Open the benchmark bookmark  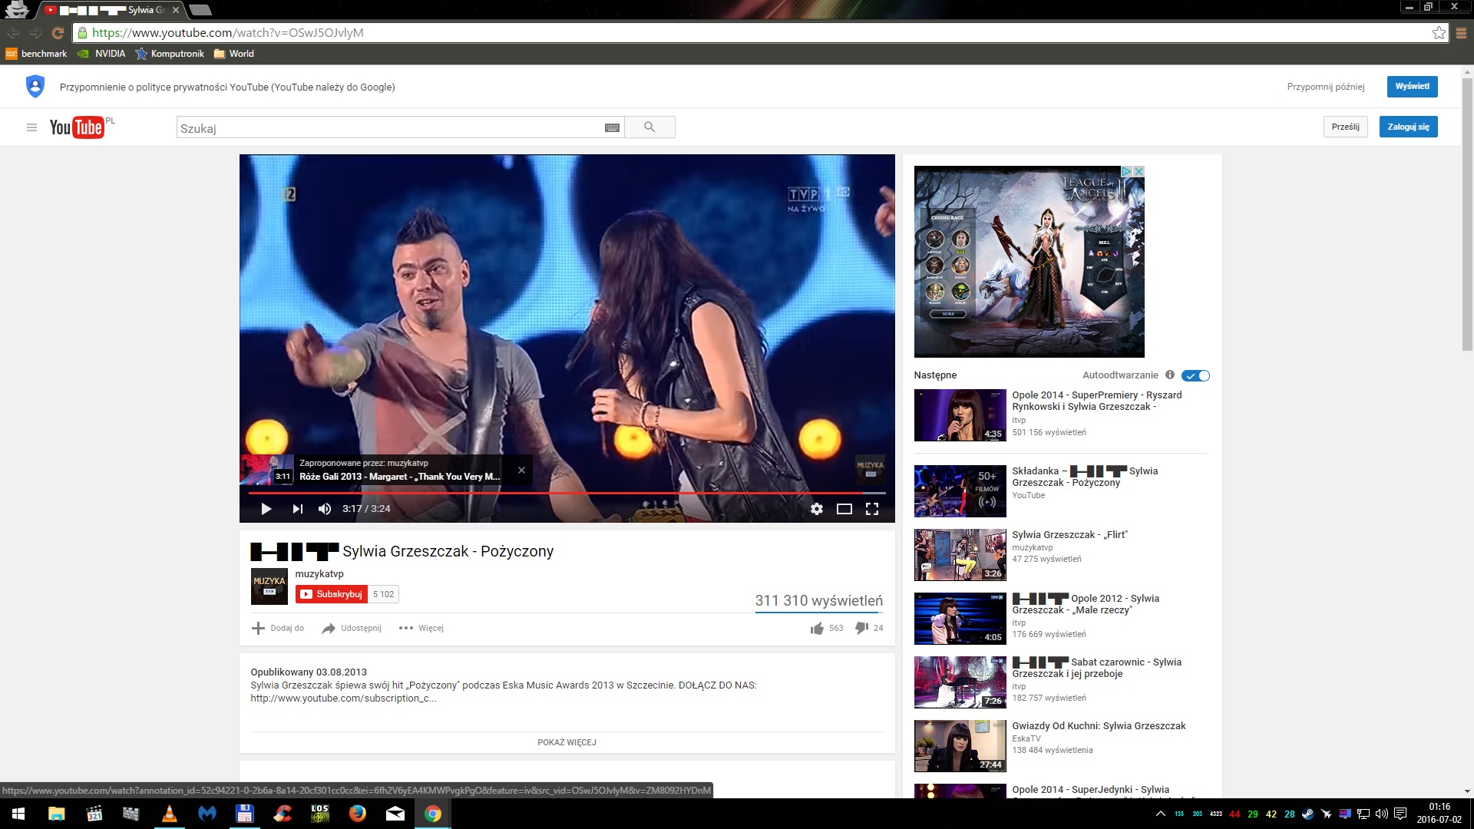(x=36, y=54)
